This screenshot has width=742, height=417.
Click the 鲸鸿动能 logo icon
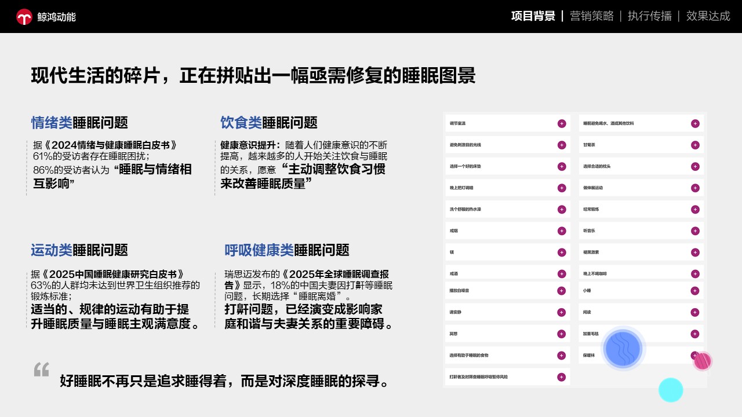click(24, 17)
